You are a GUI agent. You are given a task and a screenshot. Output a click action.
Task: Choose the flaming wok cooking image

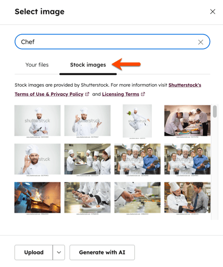(x=38, y=198)
